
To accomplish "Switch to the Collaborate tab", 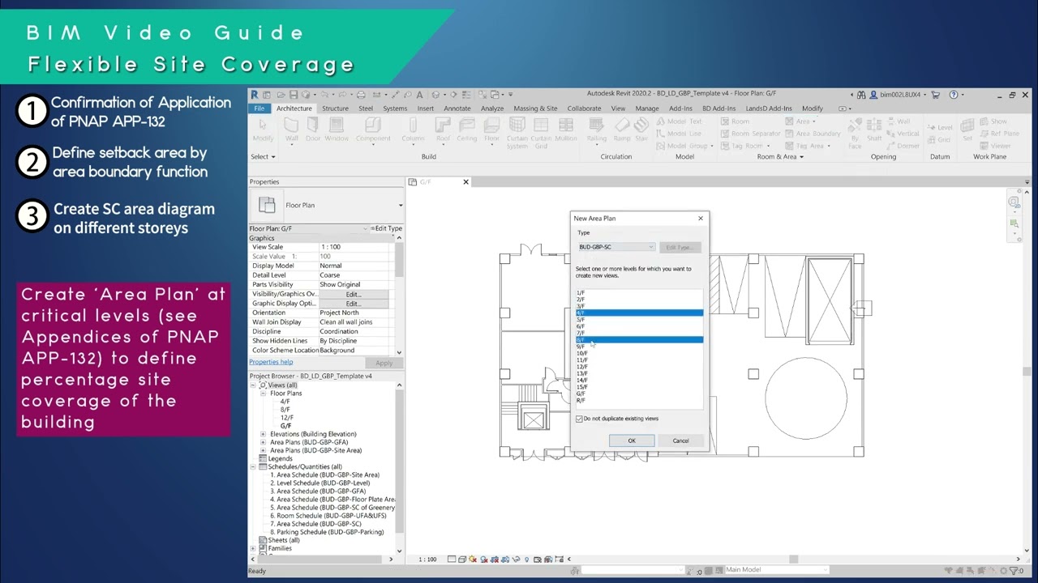I will [584, 109].
